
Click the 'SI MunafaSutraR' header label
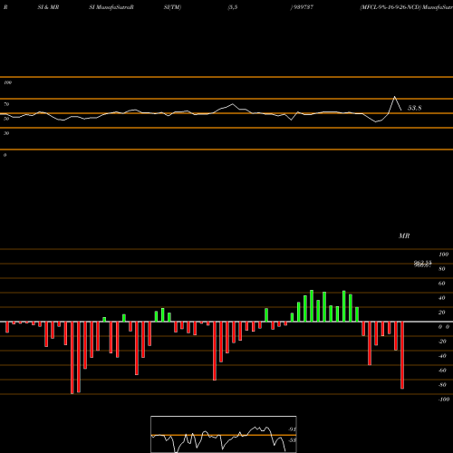point(111,7)
